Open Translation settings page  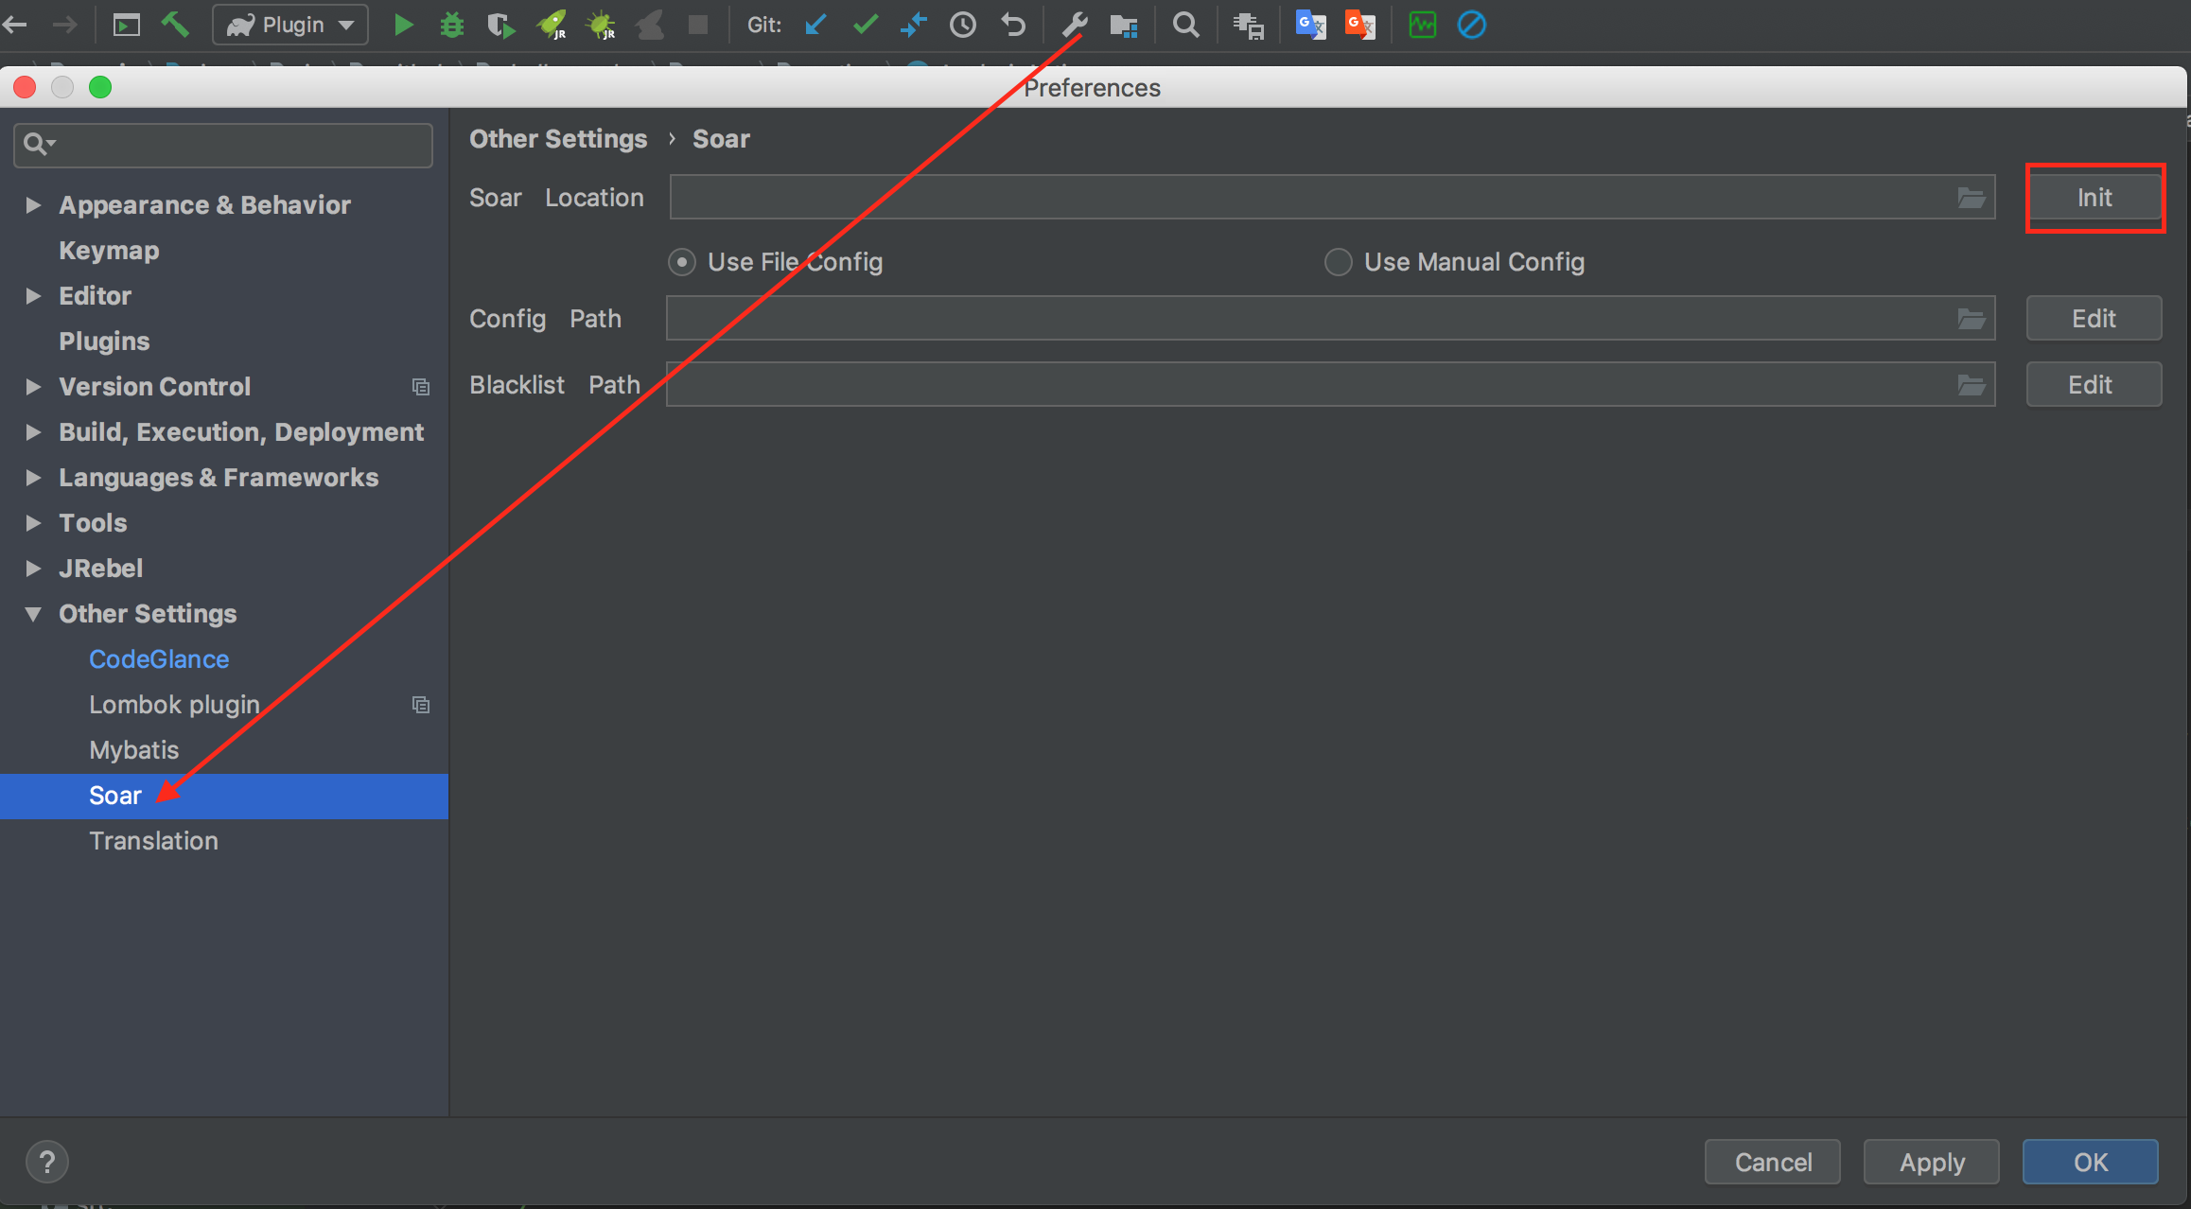(x=153, y=841)
